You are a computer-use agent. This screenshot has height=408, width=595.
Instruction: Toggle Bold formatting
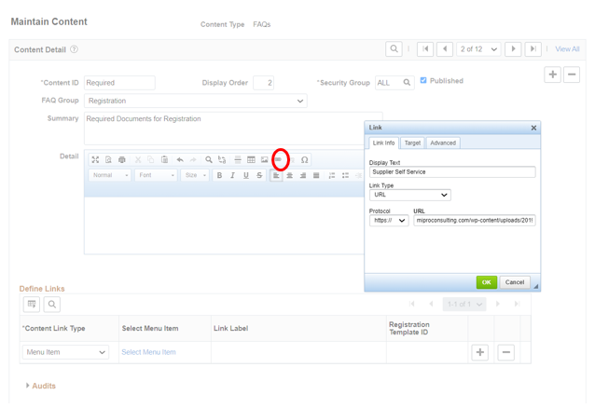(219, 175)
